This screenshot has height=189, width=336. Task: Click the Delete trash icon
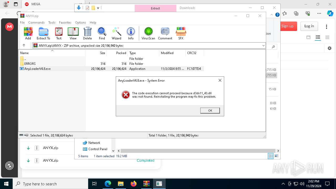tap(87, 33)
